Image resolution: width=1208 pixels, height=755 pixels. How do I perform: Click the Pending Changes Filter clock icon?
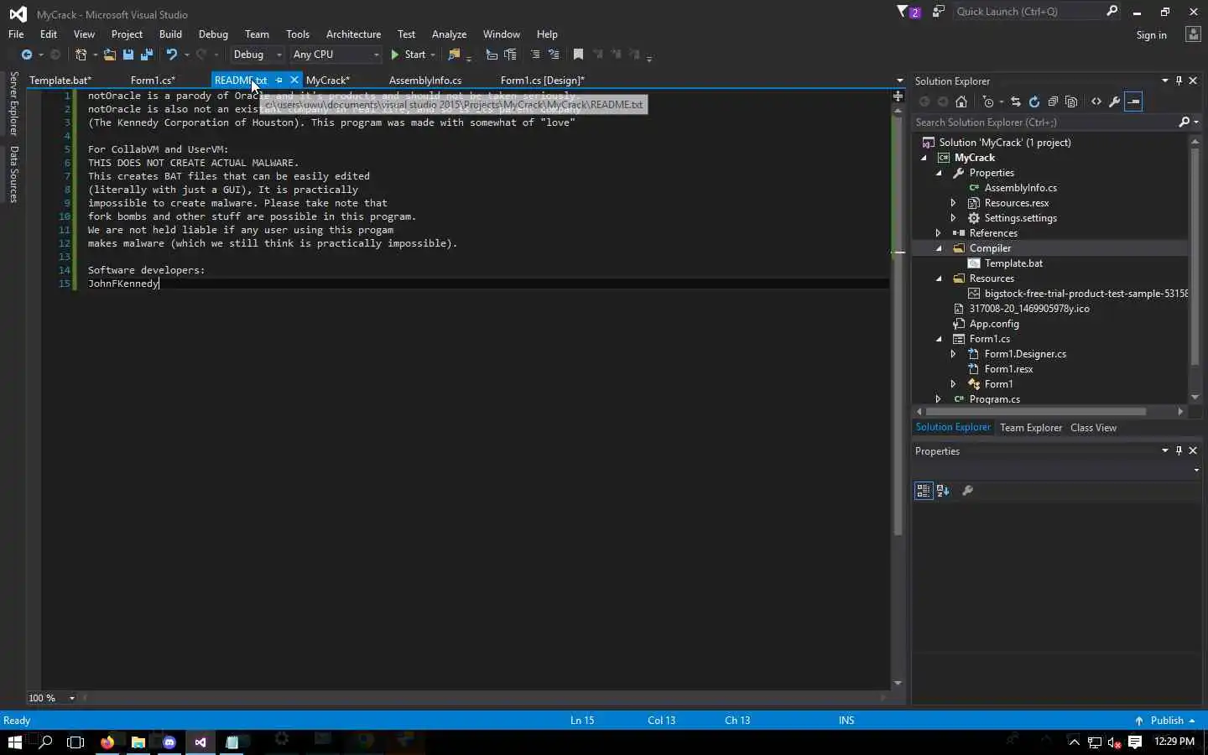(988, 102)
